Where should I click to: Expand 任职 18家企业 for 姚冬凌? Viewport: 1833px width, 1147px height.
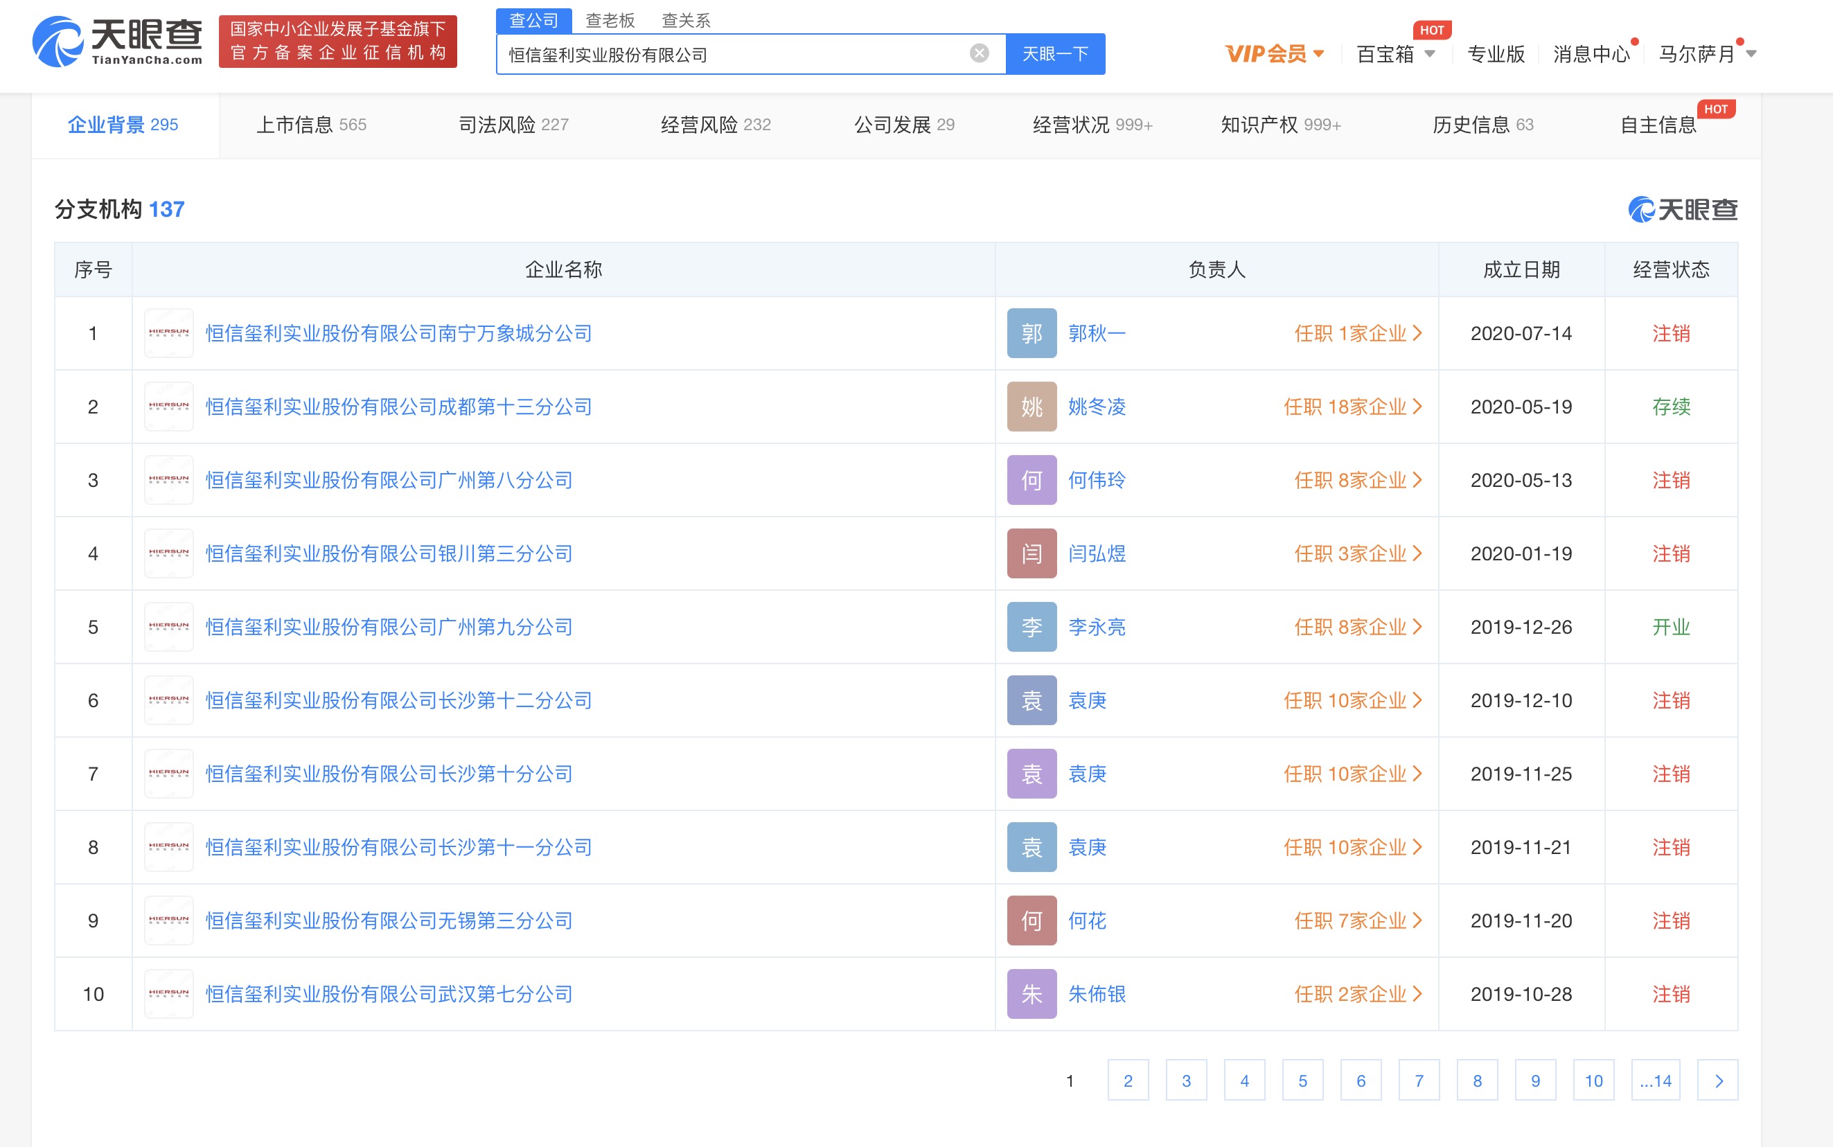pyautogui.click(x=1353, y=407)
